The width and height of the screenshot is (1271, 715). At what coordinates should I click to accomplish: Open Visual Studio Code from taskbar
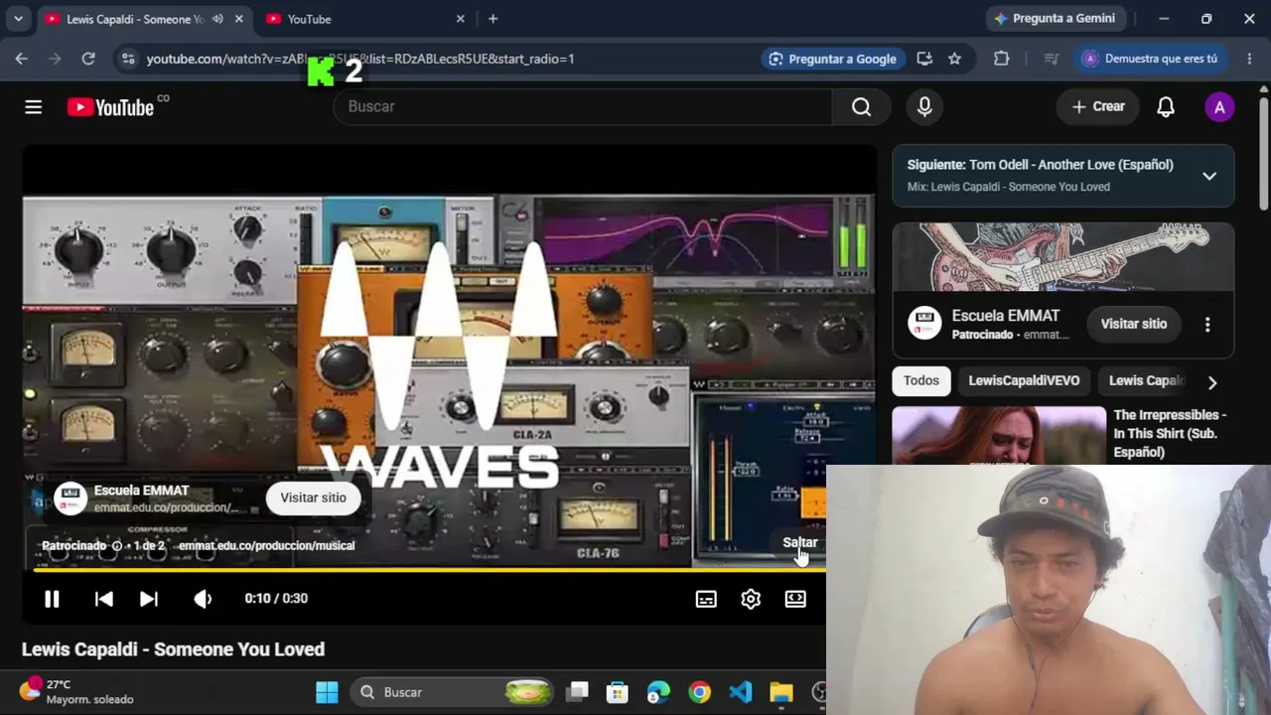tap(741, 692)
